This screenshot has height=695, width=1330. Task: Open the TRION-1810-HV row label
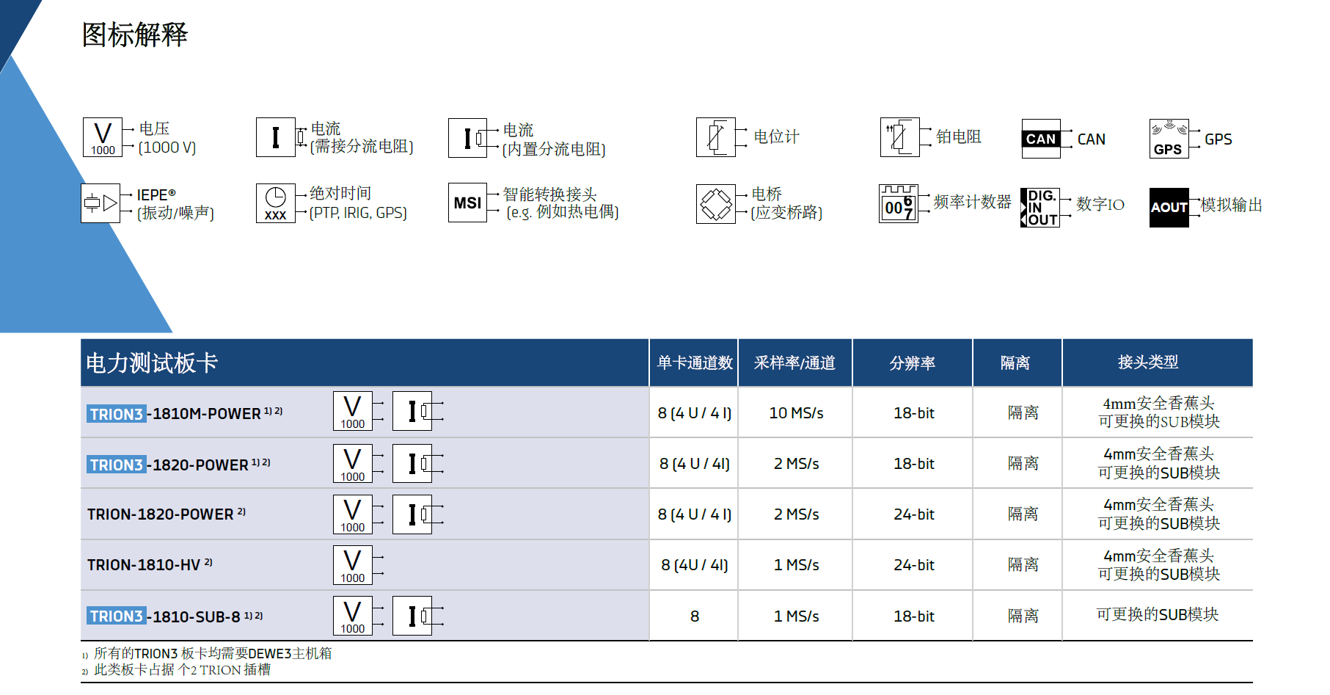144,565
